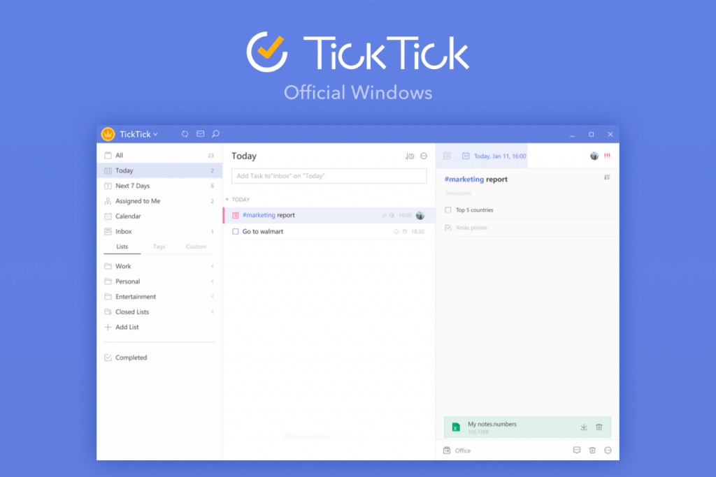Switch to the Custom tab
The width and height of the screenshot is (716, 477).
pos(196,246)
